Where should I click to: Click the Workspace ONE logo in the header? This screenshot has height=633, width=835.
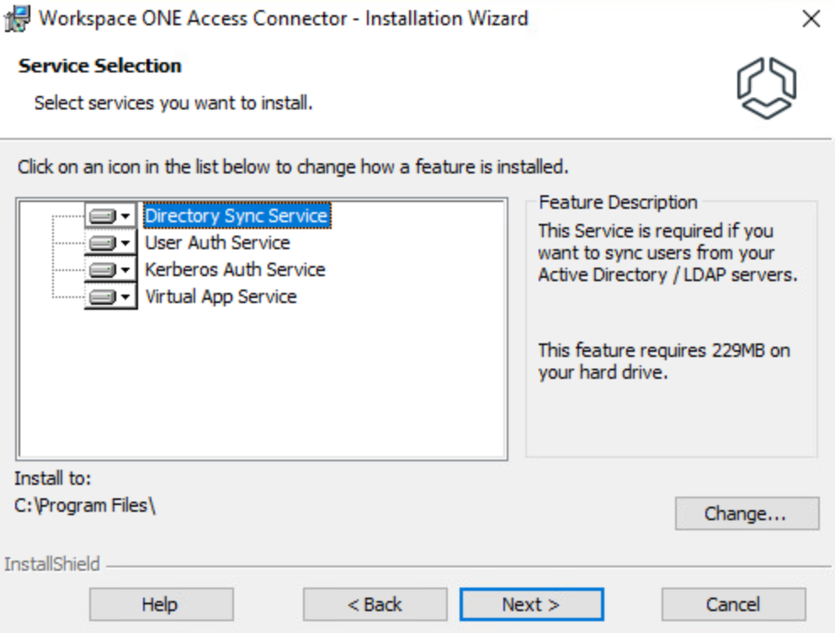[x=766, y=88]
